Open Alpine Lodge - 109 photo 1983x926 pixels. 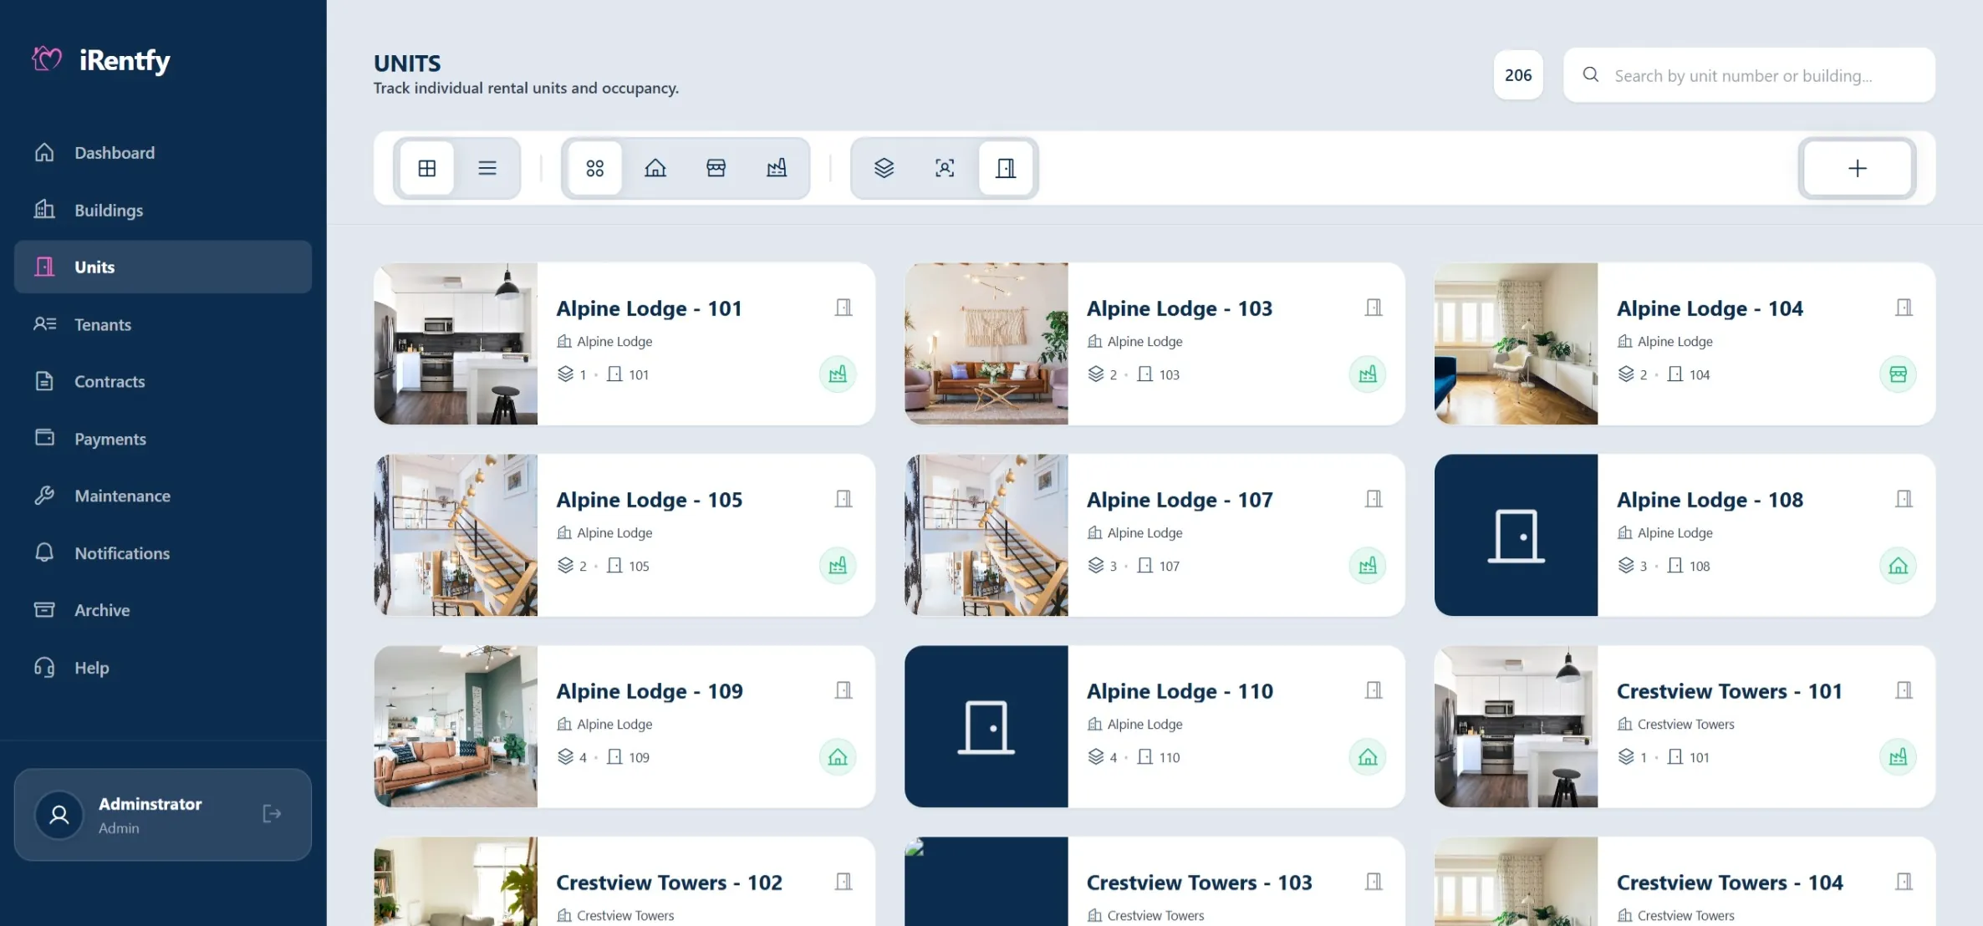point(456,727)
